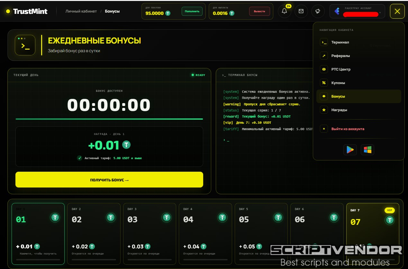Click the Вывести button
408x269 pixels.
click(259, 11)
